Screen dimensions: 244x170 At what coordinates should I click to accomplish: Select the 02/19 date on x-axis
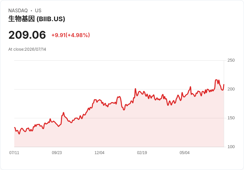[142, 153]
